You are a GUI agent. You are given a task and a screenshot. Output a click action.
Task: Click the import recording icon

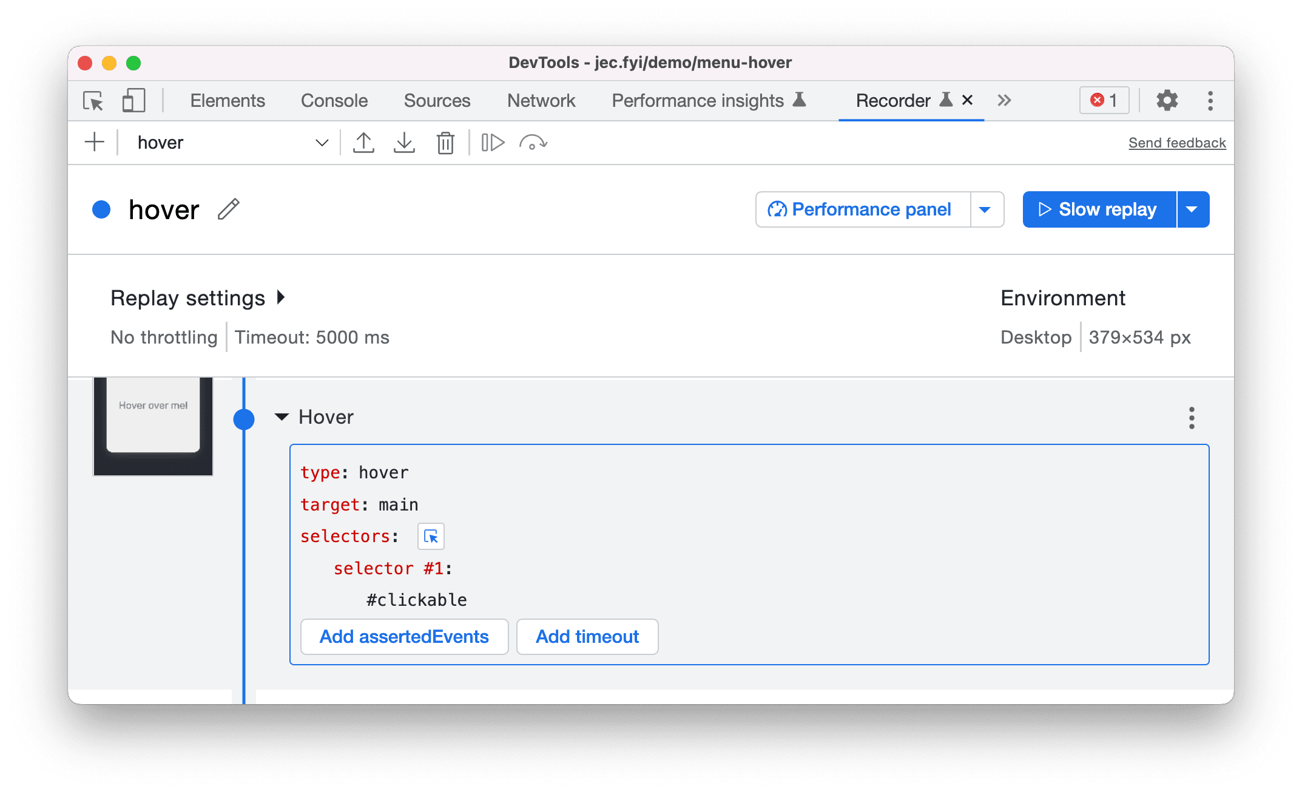(x=403, y=141)
